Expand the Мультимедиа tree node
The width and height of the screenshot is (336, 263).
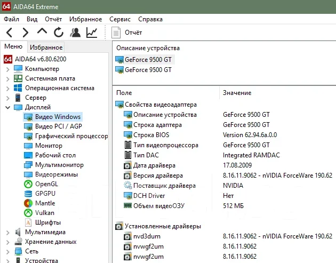7,233
